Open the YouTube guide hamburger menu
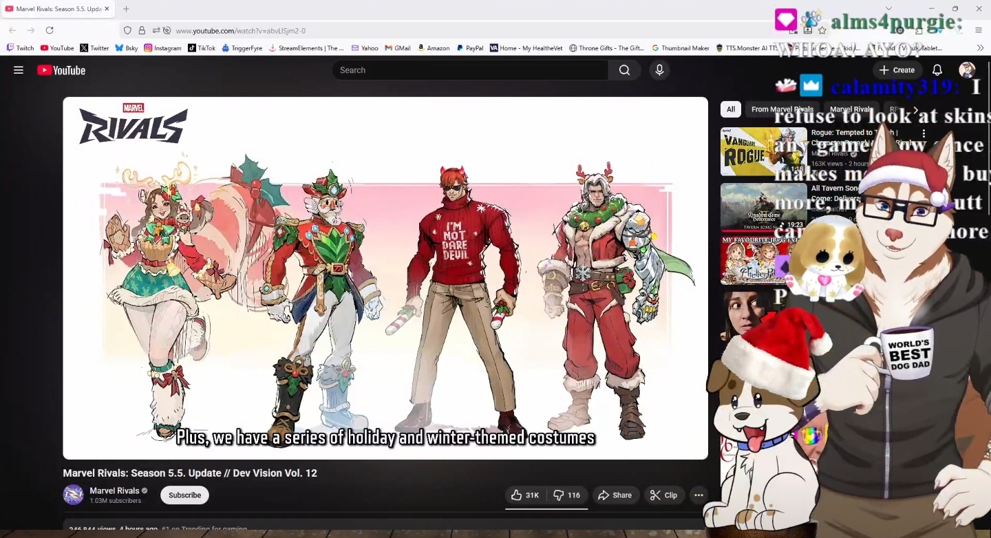Screen dimensions: 991x538 19,70
